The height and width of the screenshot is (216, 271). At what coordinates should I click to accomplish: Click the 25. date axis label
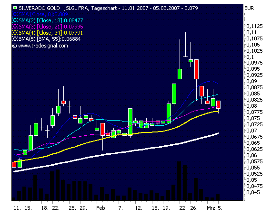(x=72, y=208)
